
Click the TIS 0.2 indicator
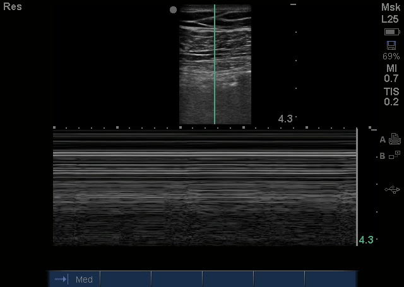pos(391,97)
